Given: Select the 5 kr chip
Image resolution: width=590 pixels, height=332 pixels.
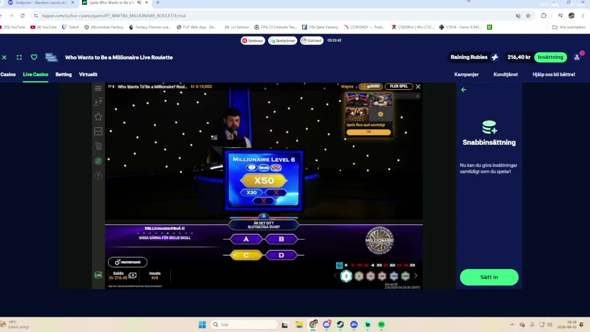Looking at the screenshot, I should [x=359, y=276].
